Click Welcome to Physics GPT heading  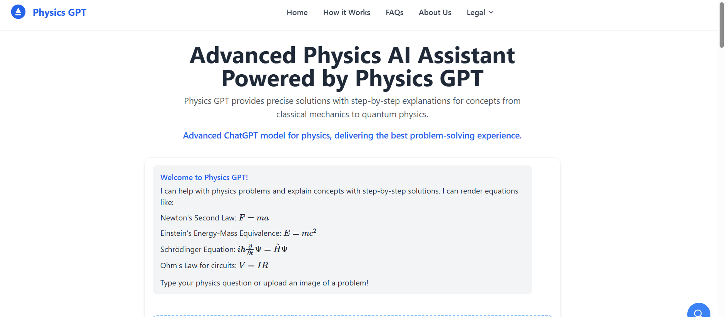pyautogui.click(x=204, y=177)
